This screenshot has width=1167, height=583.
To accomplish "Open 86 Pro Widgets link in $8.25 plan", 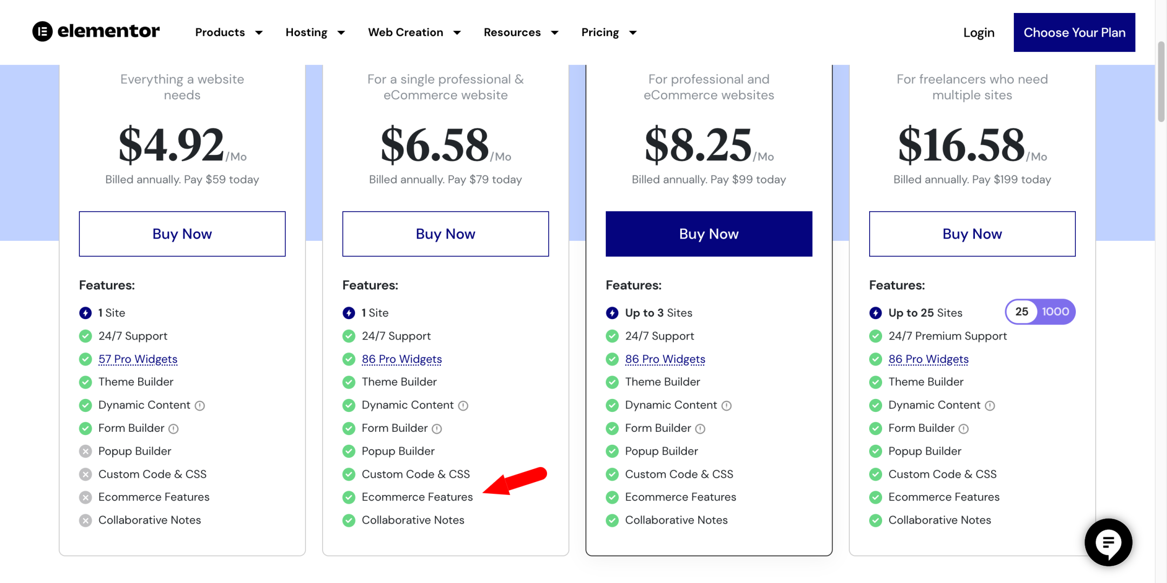I will (x=665, y=359).
